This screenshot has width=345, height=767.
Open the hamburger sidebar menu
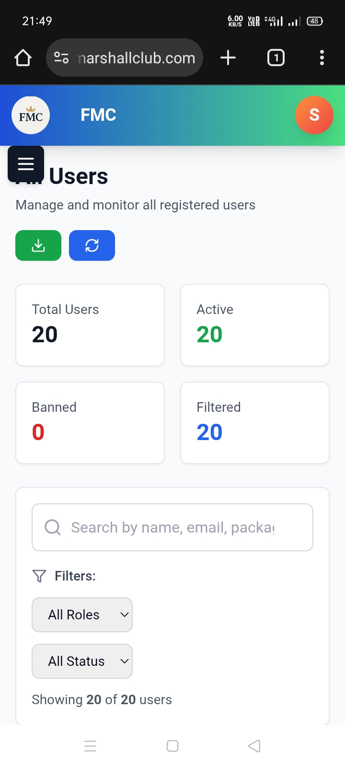pyautogui.click(x=26, y=164)
